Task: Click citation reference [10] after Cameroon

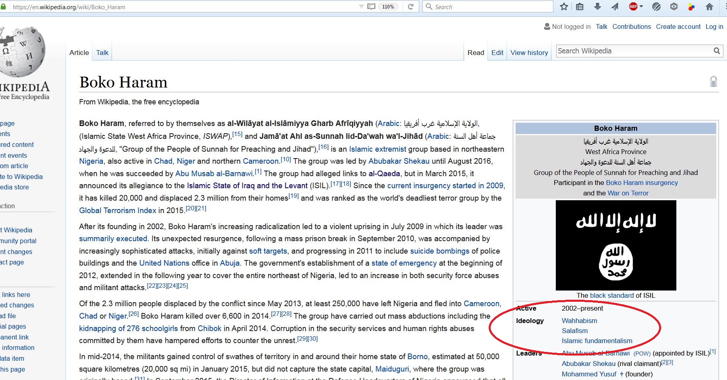Action: (x=286, y=159)
